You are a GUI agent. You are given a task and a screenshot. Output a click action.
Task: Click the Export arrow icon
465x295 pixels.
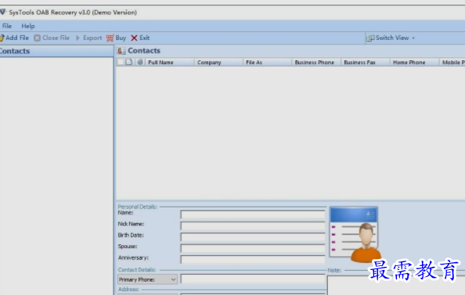pyautogui.click(x=77, y=38)
